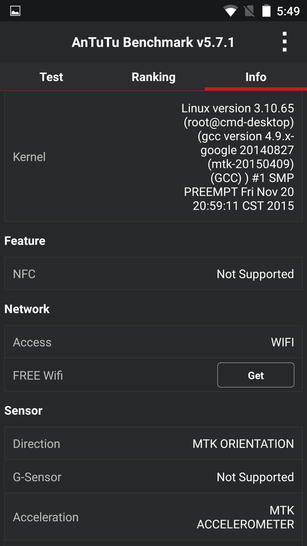
Task: Open the three-dot overflow menu
Action: tap(284, 42)
